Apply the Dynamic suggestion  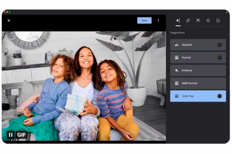(x=198, y=45)
